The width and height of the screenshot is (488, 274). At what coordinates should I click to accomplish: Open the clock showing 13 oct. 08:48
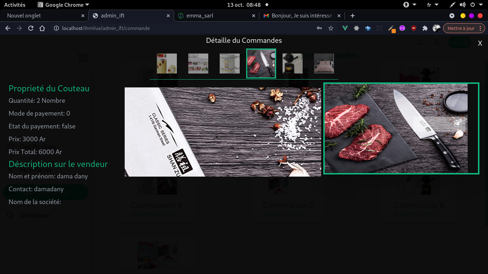click(x=244, y=5)
